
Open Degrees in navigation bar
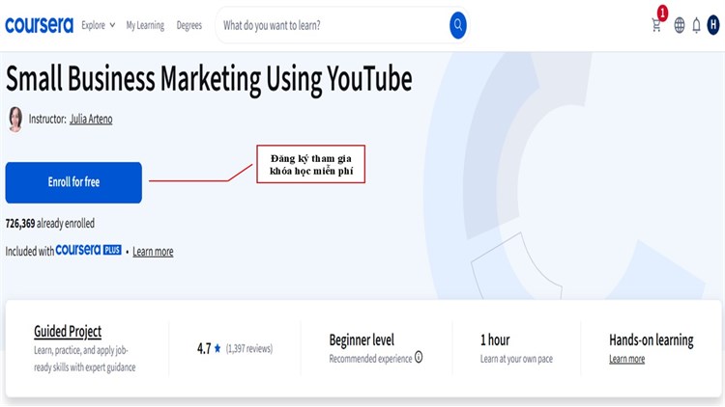point(189,26)
